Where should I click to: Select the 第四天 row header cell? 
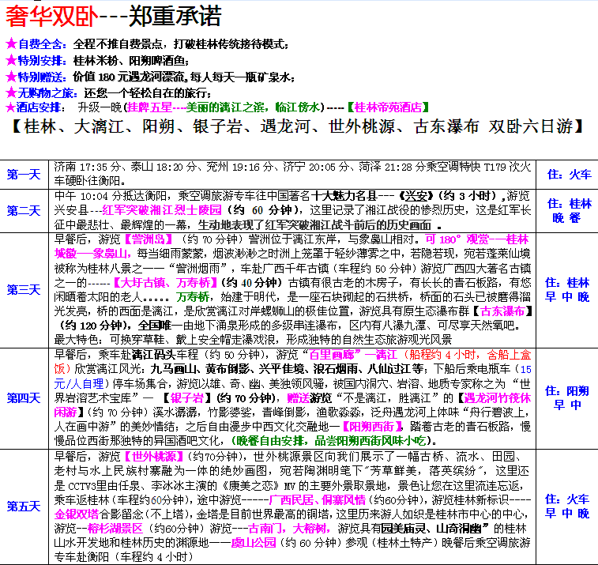[24, 397]
